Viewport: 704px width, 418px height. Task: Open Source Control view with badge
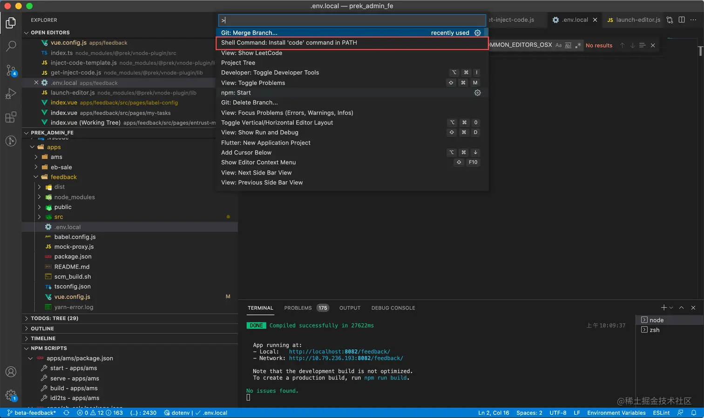tap(11, 70)
